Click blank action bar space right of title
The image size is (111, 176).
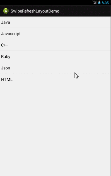[x=85, y=11]
